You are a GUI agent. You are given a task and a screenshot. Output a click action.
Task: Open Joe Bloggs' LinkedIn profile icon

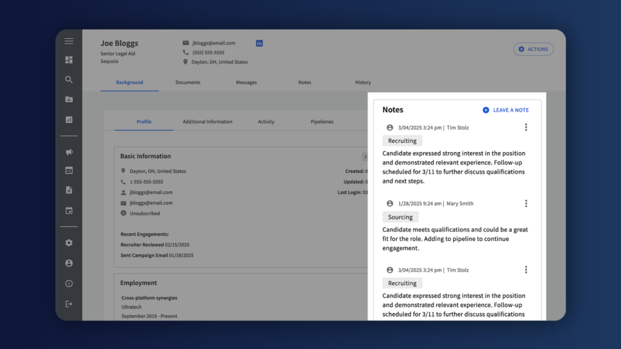260,43
